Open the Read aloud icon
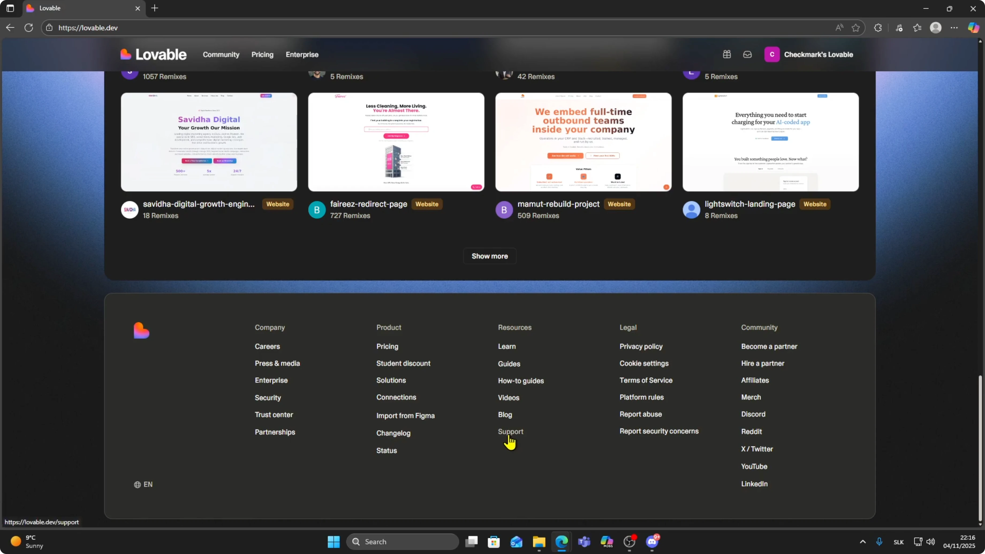Screen dimensions: 985x554 pyautogui.click(x=839, y=28)
